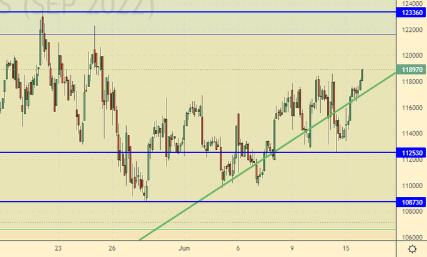
Task: Click date 9 on the time axis
Action: point(292,248)
